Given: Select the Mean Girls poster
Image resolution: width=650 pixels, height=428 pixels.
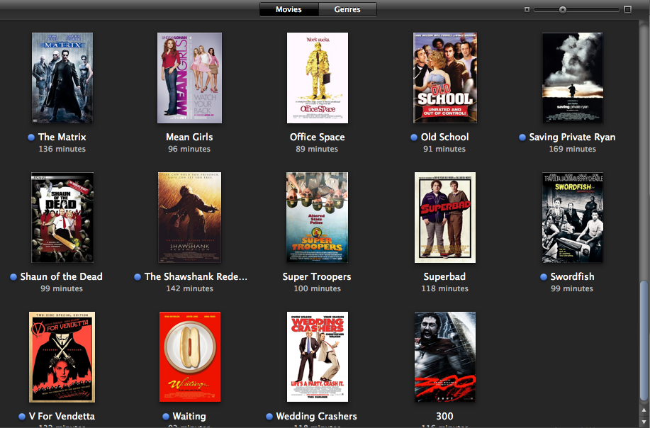Looking at the screenshot, I should (x=189, y=78).
